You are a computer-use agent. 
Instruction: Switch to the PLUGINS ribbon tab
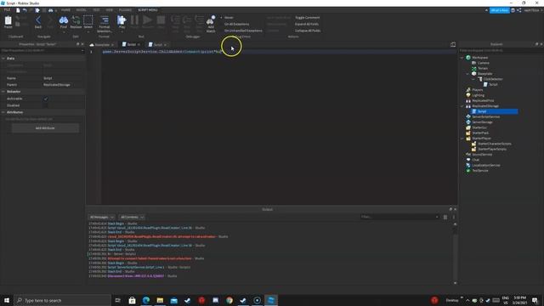tap(125, 10)
